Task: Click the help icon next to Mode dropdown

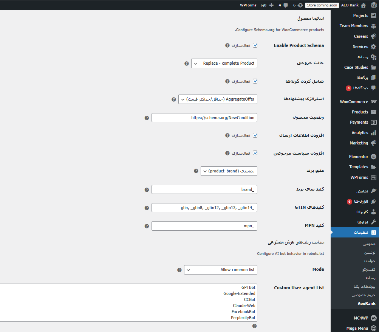Action: coord(179,270)
